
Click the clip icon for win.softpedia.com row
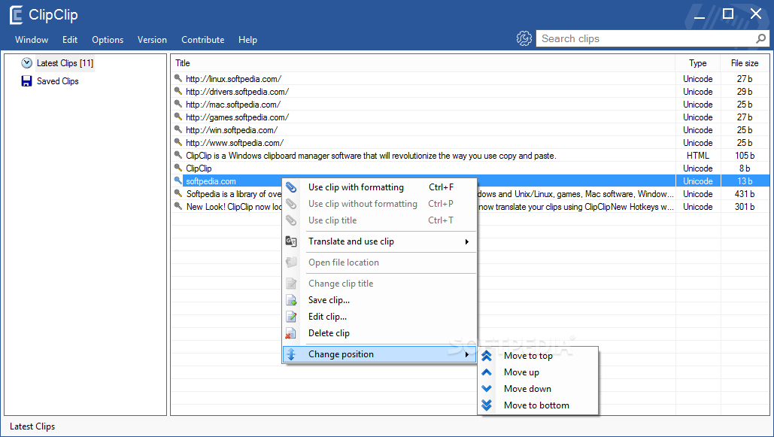[x=178, y=129]
